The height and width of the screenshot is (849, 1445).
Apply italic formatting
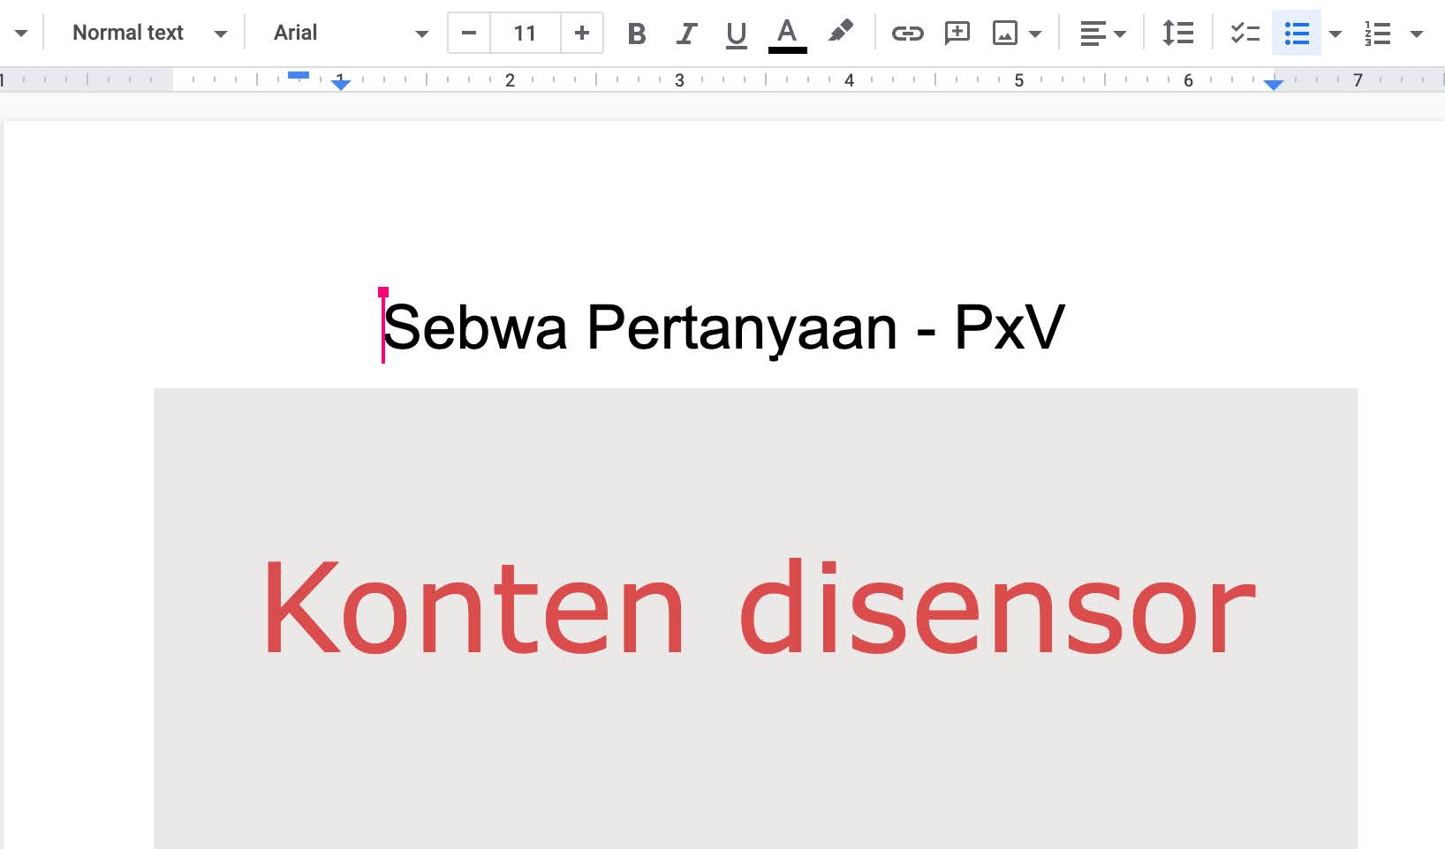point(685,34)
